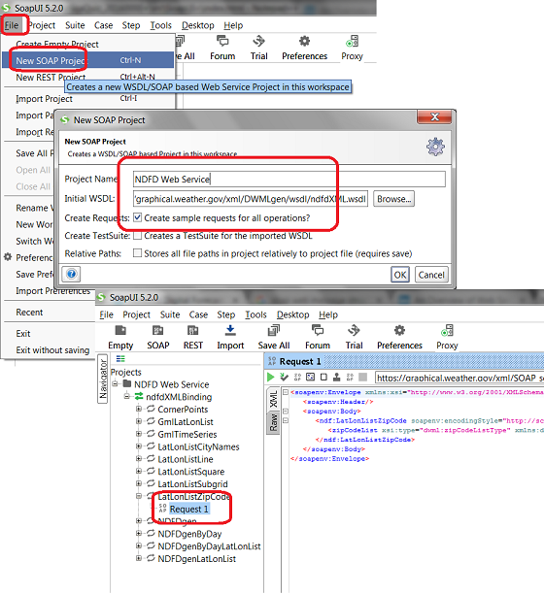Toggle Create sample requests checkbox
544x594 pixels.
pos(137,217)
